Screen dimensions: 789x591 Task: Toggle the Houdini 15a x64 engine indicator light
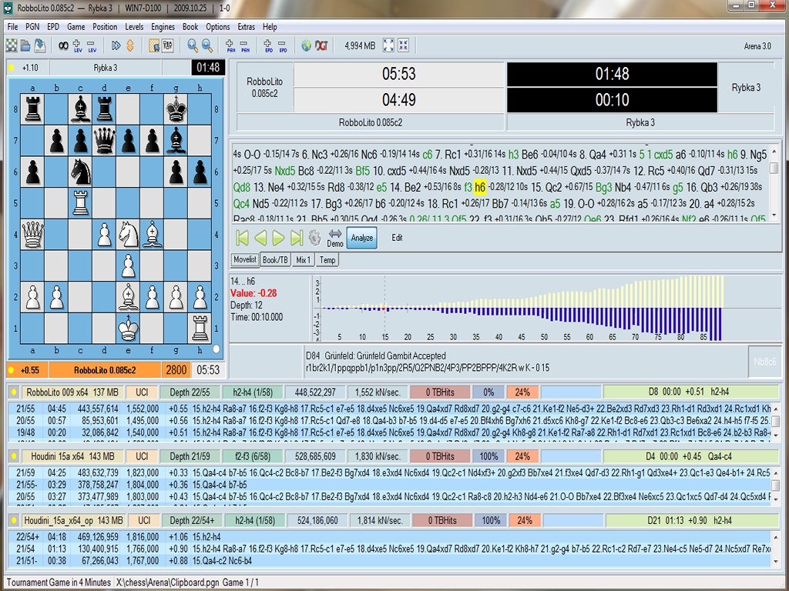click(14, 456)
